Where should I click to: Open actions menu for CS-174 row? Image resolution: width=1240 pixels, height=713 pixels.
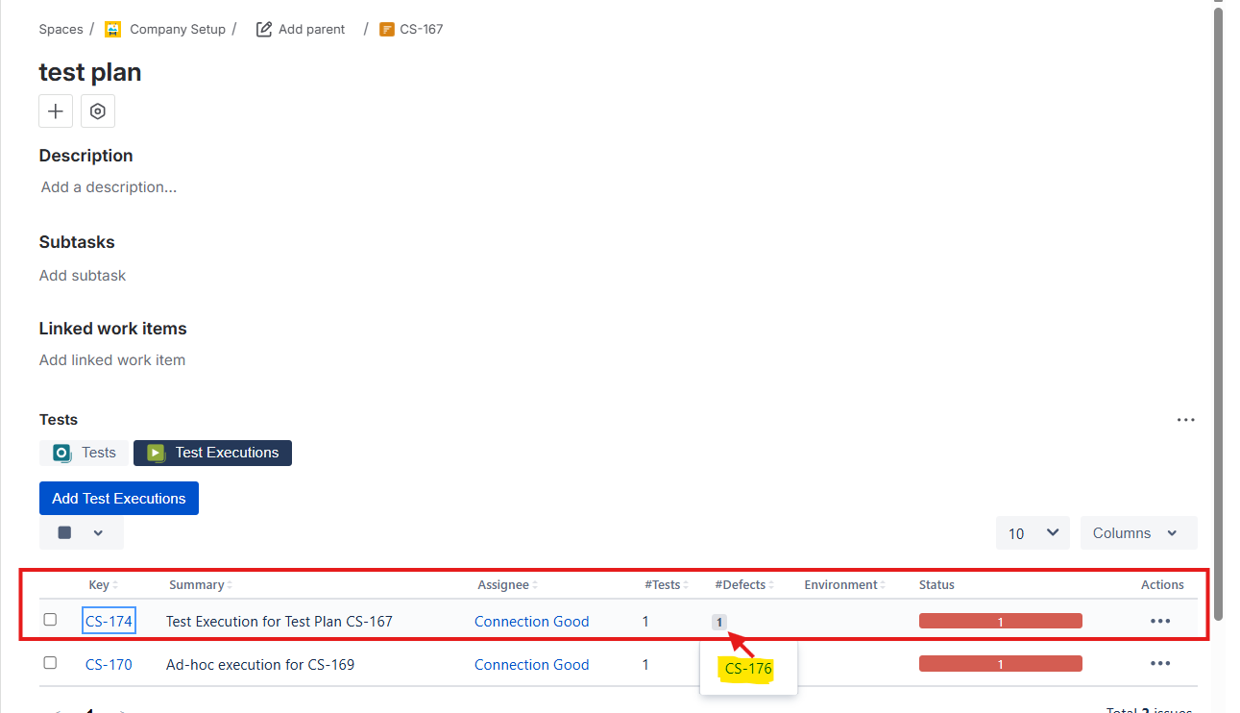click(1159, 622)
